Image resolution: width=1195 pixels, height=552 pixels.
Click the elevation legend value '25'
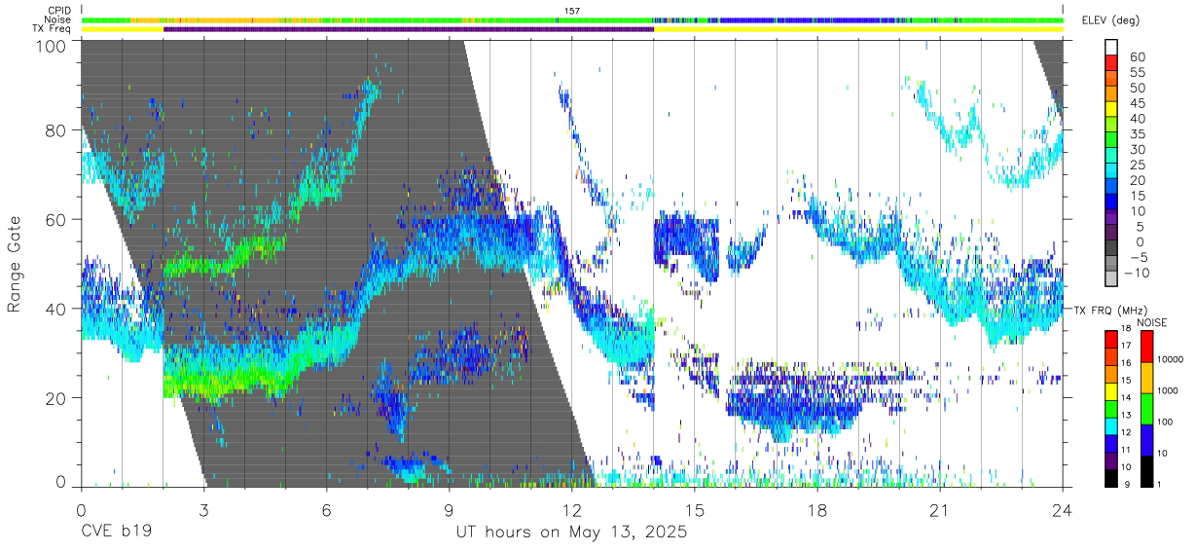click(1136, 166)
